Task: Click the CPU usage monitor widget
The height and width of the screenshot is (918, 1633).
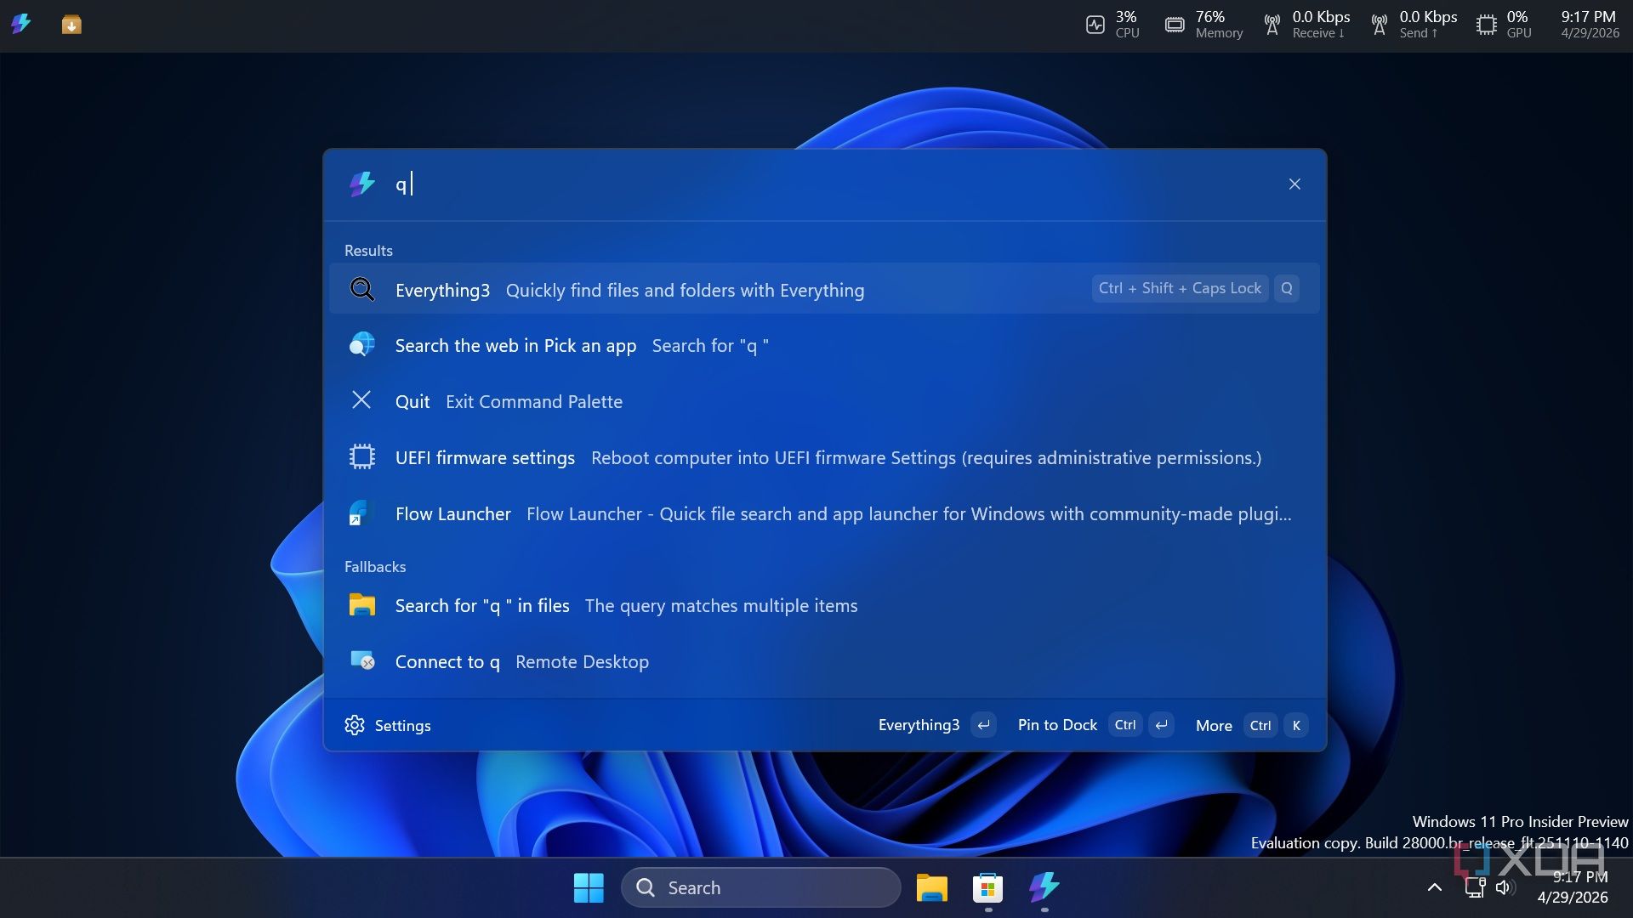Action: (1112, 25)
